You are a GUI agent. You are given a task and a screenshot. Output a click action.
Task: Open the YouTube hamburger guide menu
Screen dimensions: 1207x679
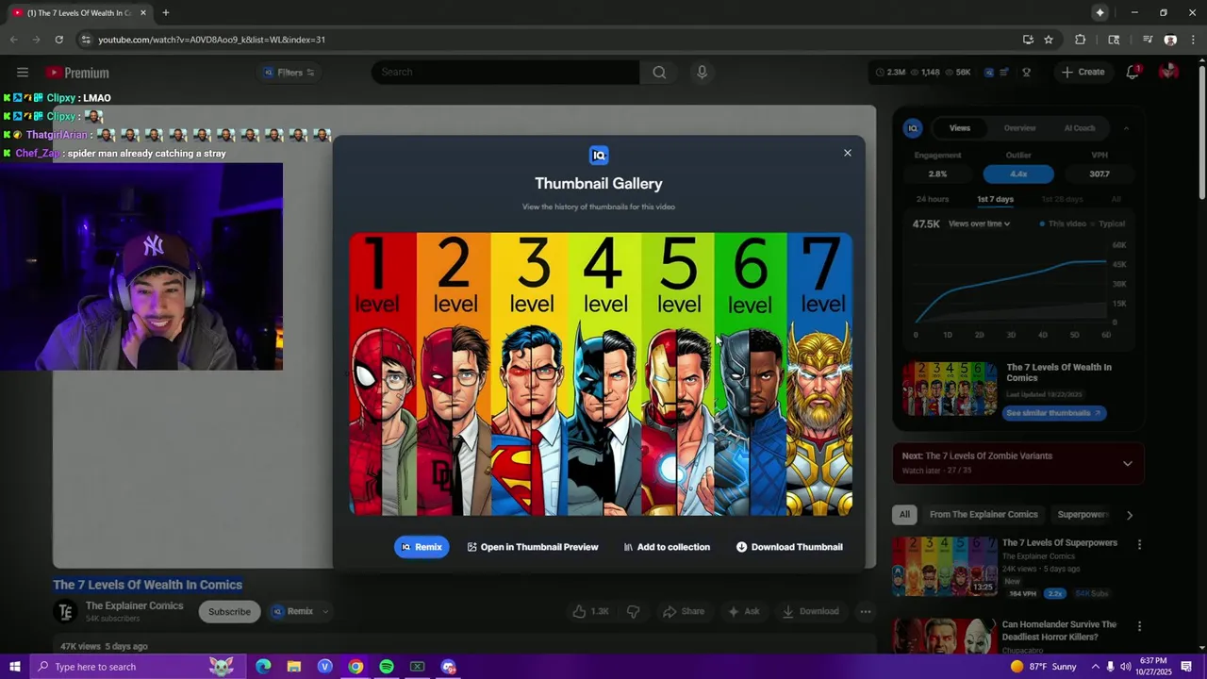pos(23,73)
